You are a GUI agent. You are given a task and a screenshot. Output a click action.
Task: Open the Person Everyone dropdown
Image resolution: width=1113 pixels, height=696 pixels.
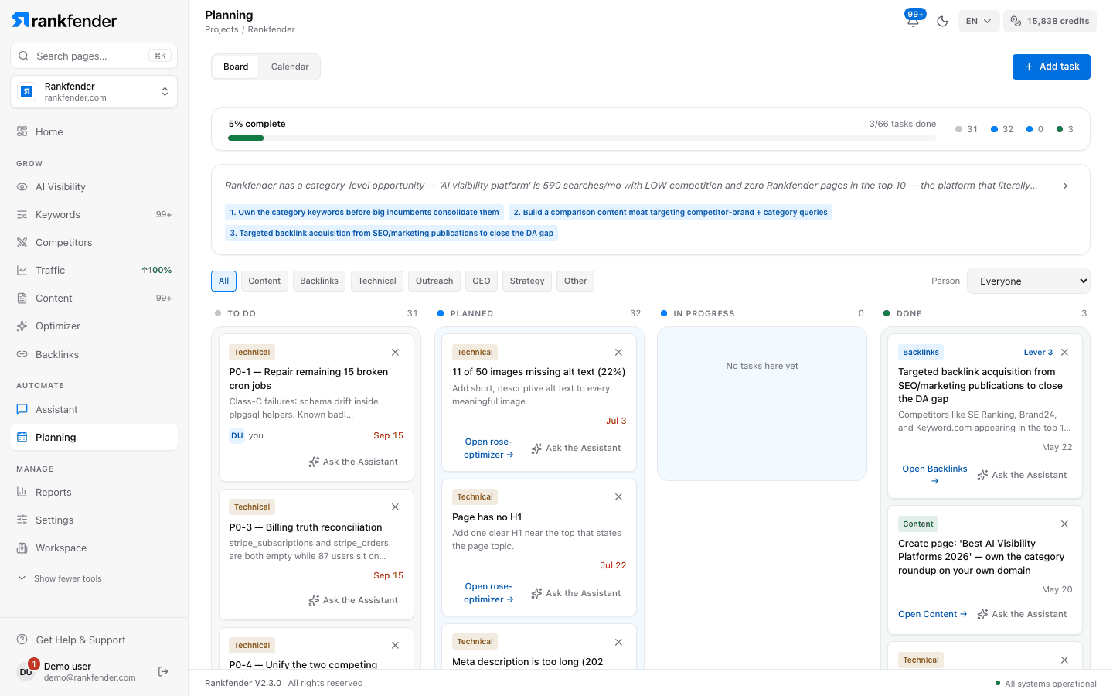pyautogui.click(x=1029, y=281)
